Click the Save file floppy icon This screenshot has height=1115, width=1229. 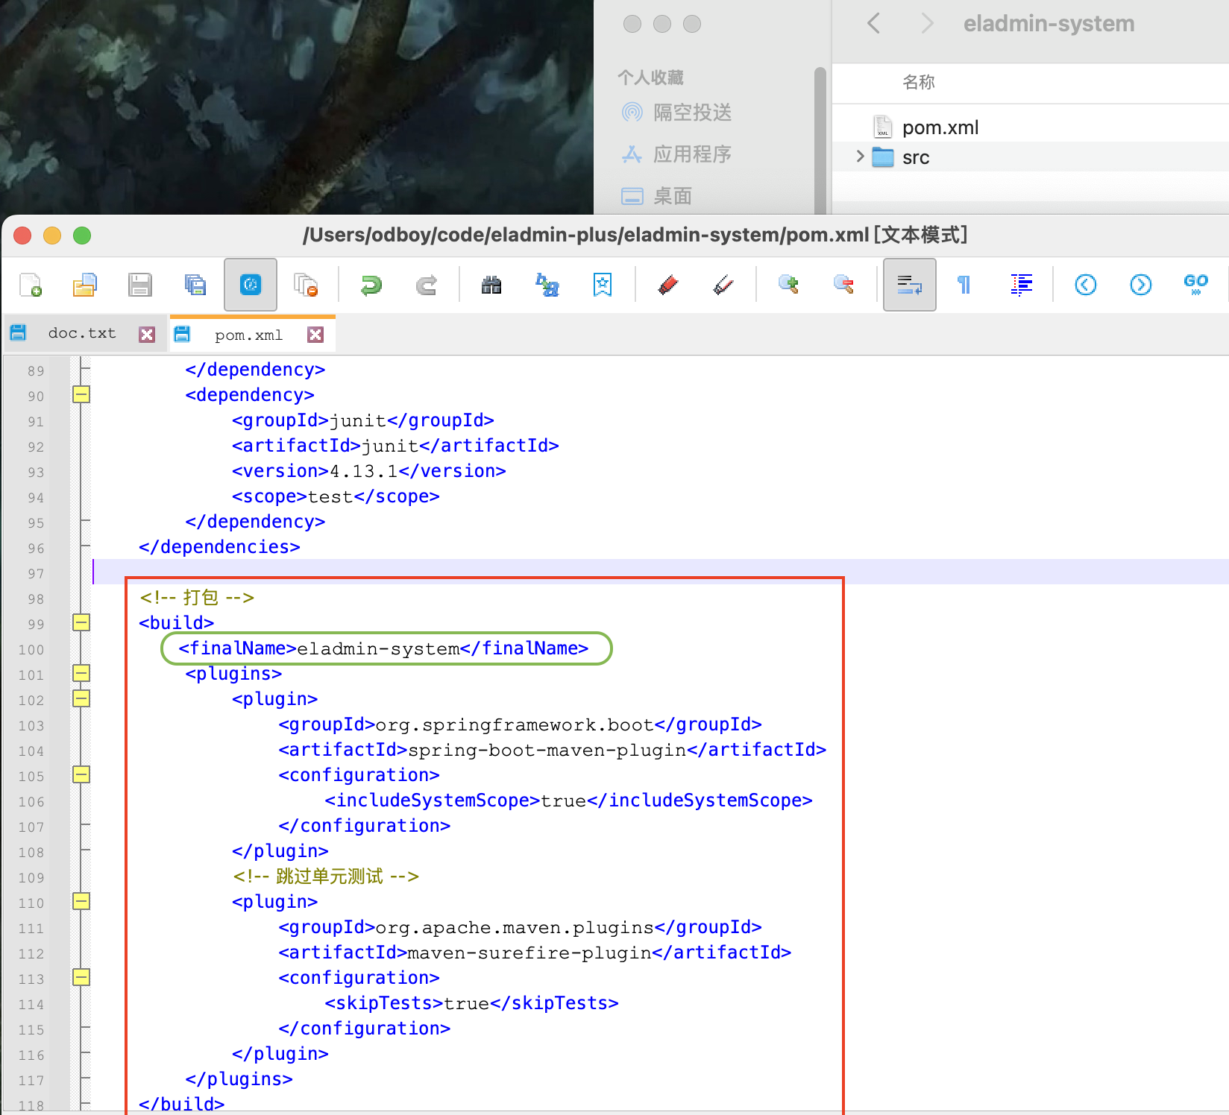click(x=139, y=285)
